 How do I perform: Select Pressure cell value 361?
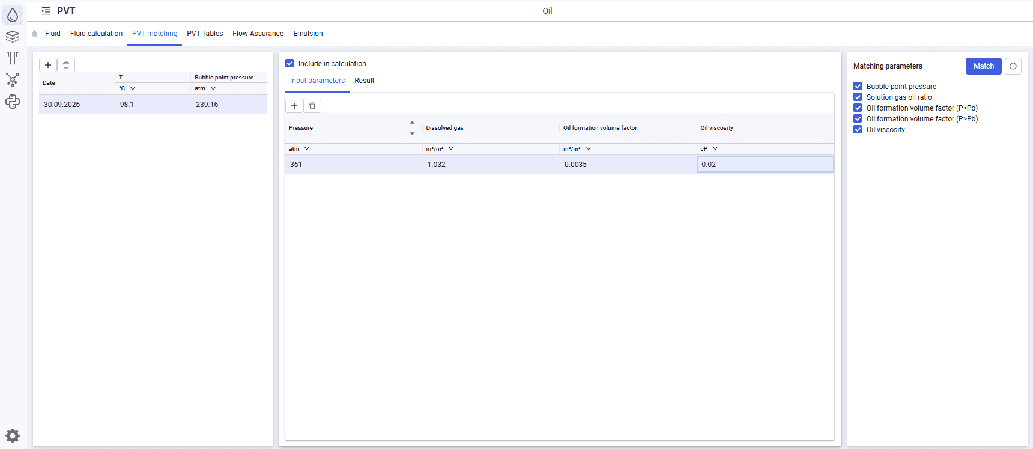click(354, 165)
